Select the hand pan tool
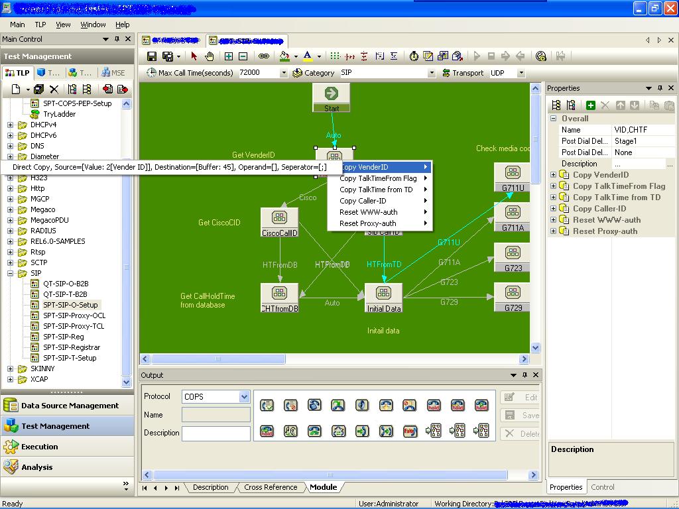 pyautogui.click(x=210, y=56)
